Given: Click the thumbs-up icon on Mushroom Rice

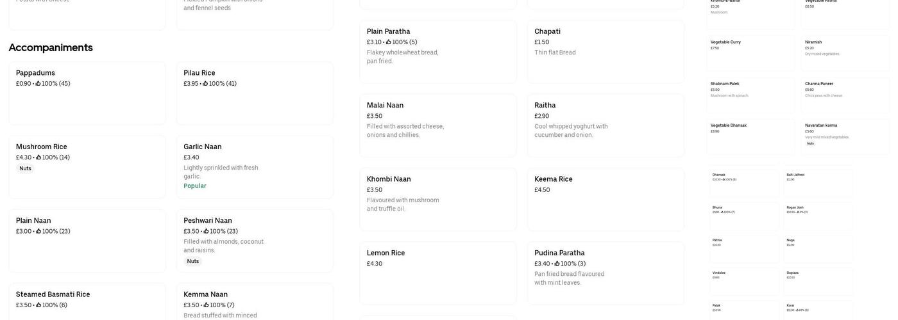Looking at the screenshot, I should pyautogui.click(x=38, y=157).
